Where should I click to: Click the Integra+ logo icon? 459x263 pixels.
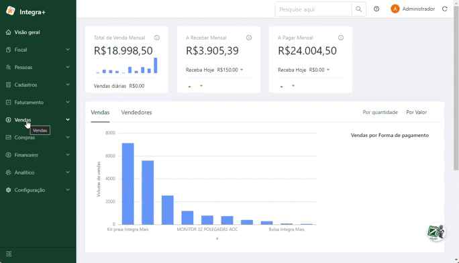pyautogui.click(x=11, y=11)
